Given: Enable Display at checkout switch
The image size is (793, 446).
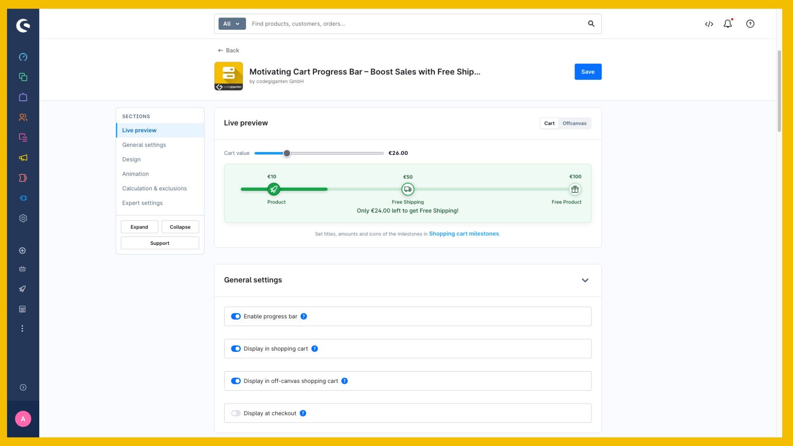Looking at the screenshot, I should pyautogui.click(x=236, y=413).
